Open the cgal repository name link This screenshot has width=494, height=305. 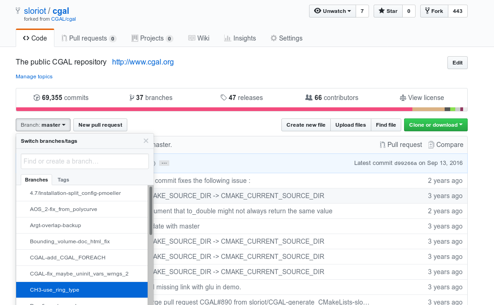(61, 11)
